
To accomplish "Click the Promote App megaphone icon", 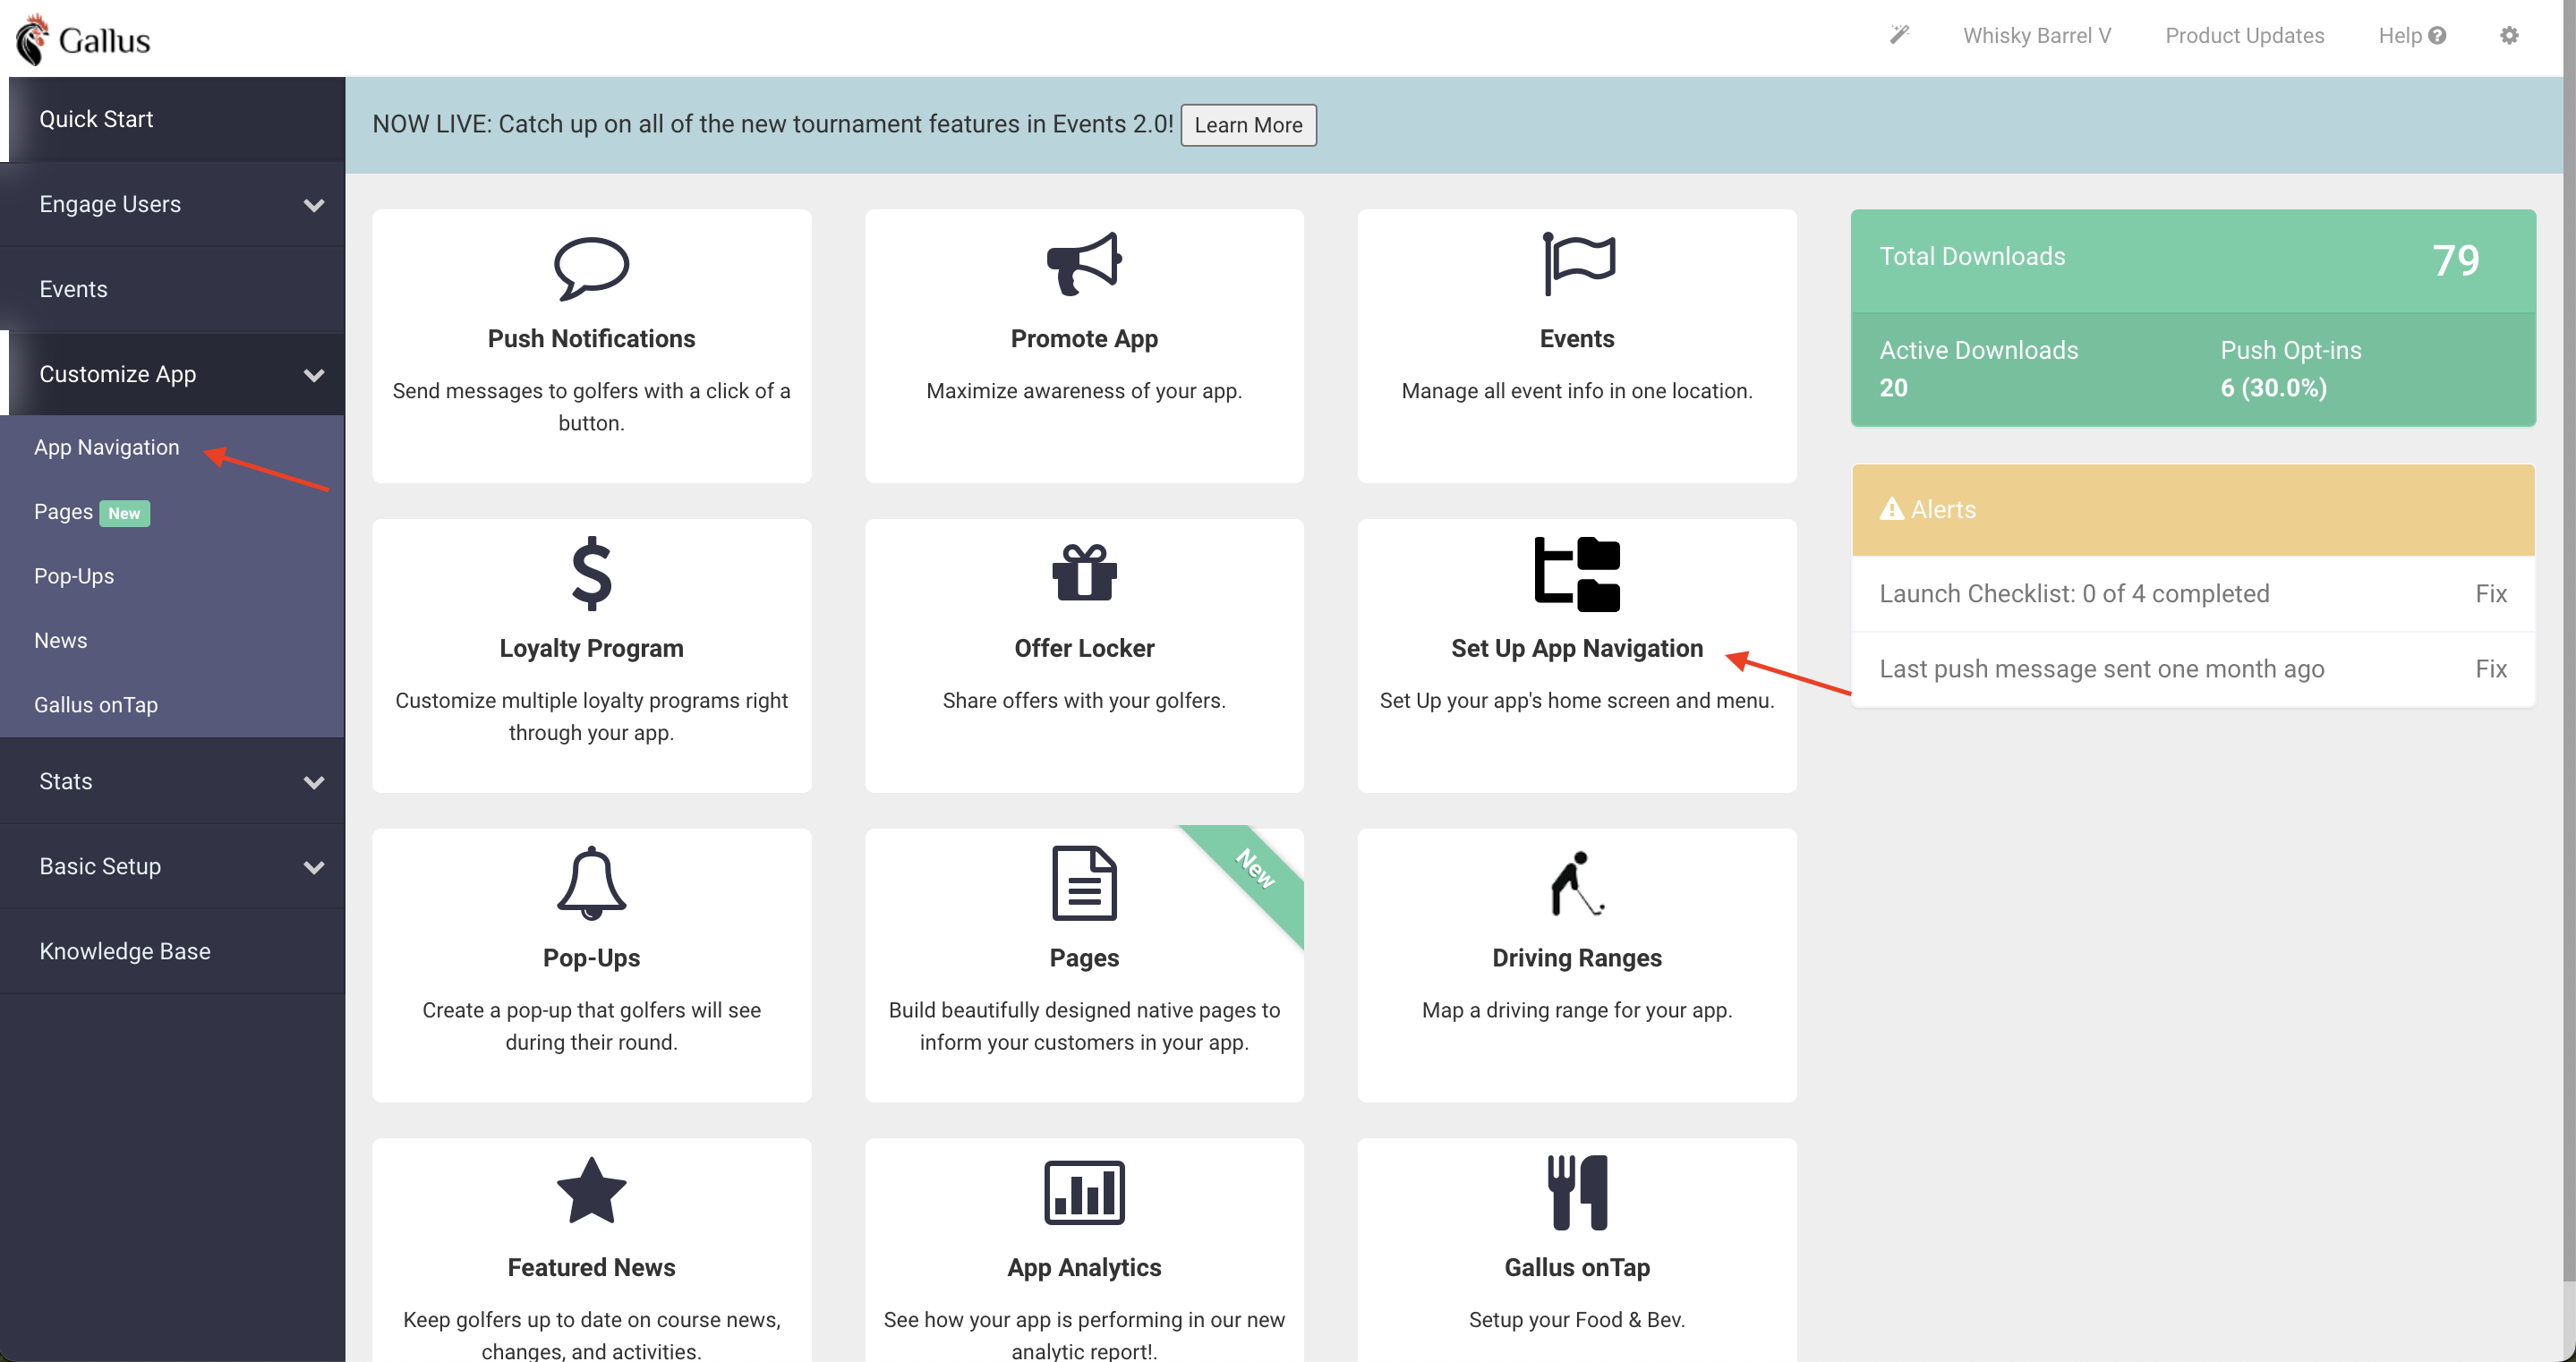I will coord(1084,264).
